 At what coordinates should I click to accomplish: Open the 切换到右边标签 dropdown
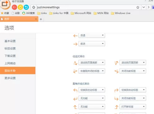point(133,90)
